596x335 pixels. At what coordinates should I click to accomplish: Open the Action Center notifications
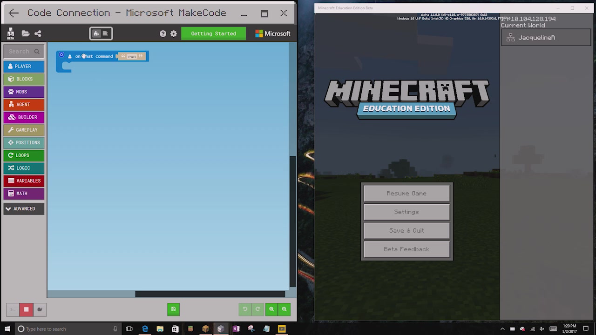586,329
